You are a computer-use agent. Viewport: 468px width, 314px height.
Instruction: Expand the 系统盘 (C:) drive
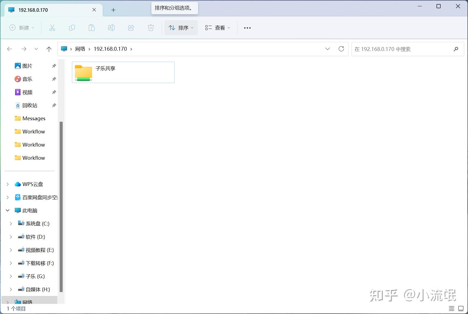point(11,224)
